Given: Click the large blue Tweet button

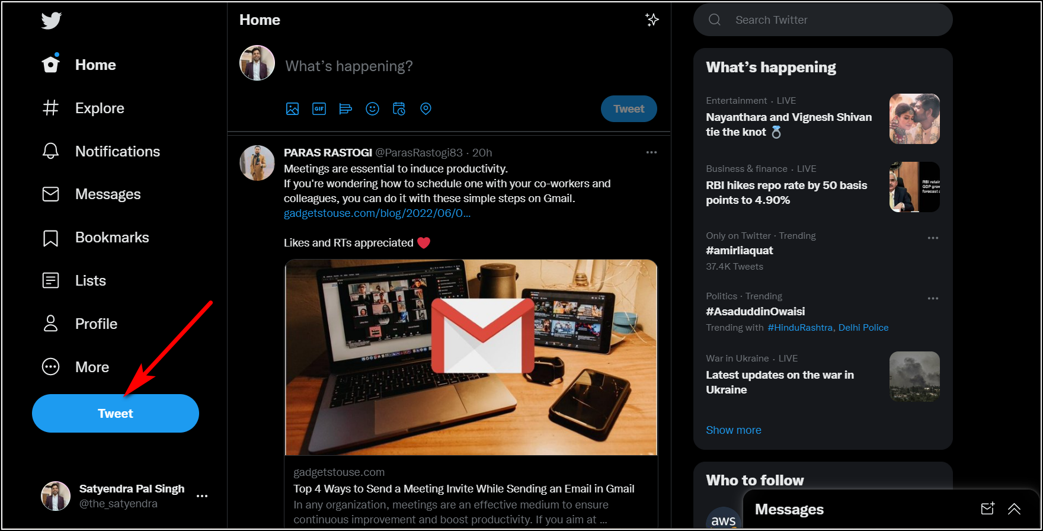Looking at the screenshot, I should 116,413.
